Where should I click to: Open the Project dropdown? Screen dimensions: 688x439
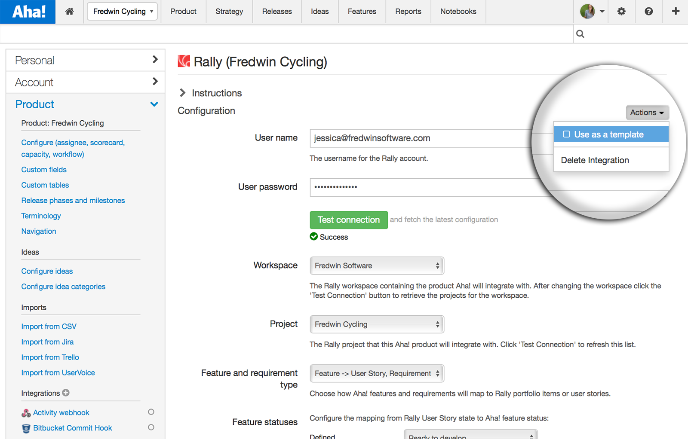pyautogui.click(x=377, y=324)
